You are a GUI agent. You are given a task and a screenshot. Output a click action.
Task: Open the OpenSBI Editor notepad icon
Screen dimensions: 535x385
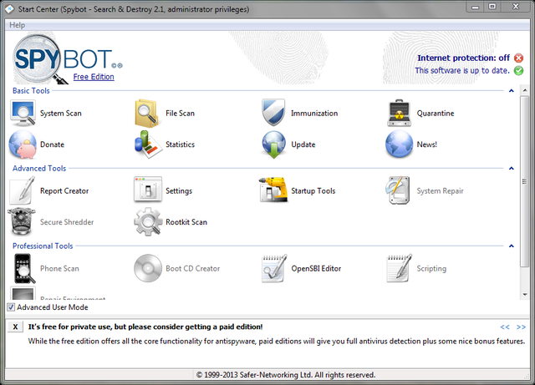[x=274, y=268]
